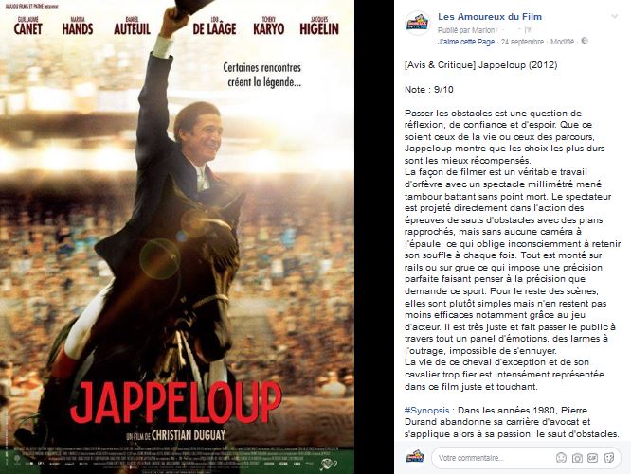
Task: Click the globe public visibility icon
Action: click(x=585, y=41)
